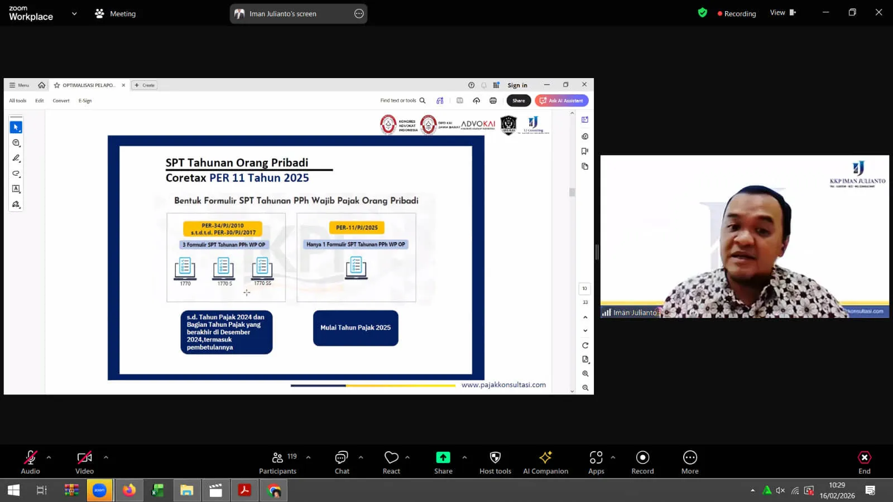Expand video options arrow next to Video

pos(106,457)
